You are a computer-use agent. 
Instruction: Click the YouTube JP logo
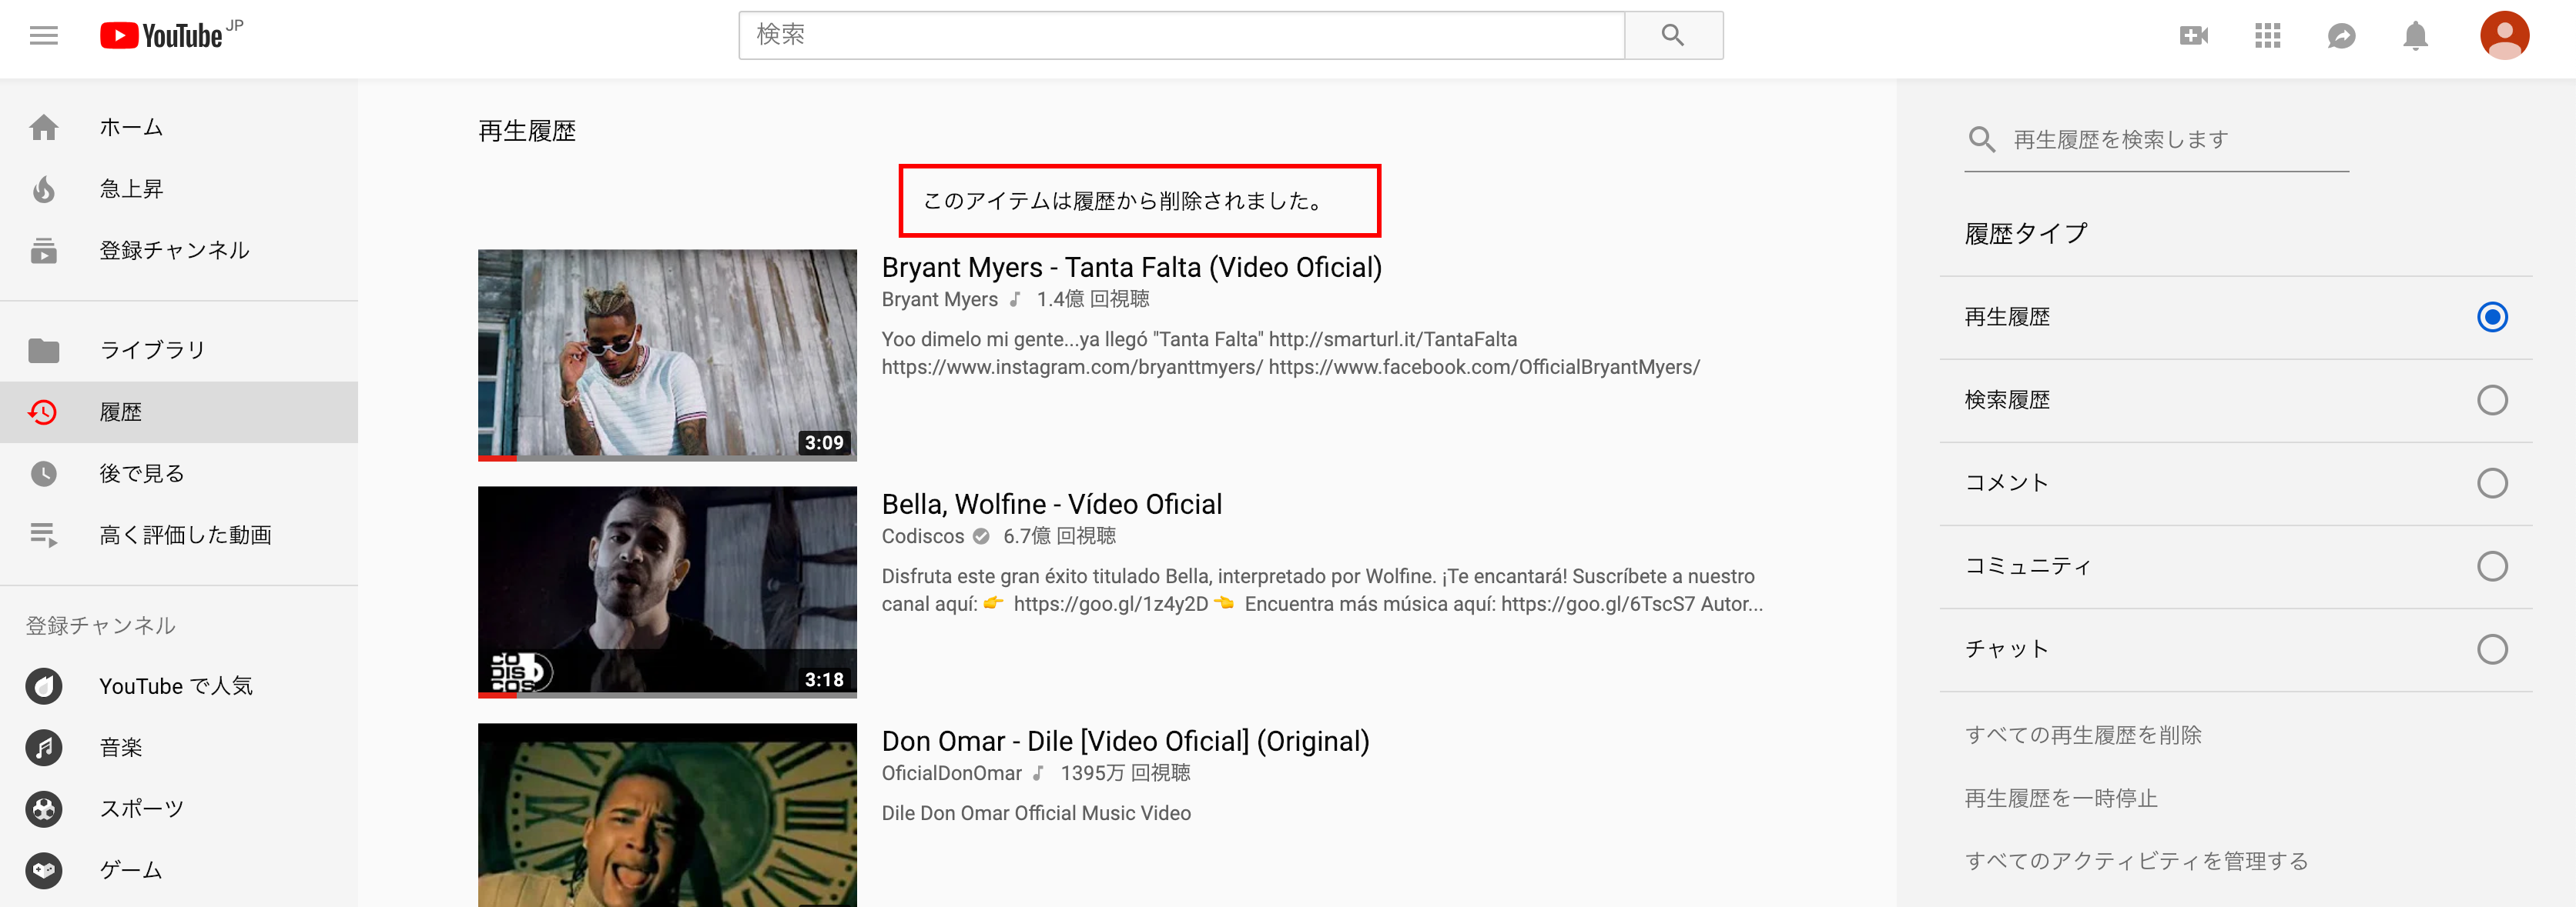coord(172,35)
